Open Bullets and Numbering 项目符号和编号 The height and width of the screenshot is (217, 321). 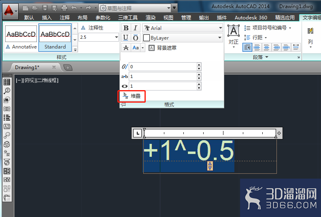point(268,28)
